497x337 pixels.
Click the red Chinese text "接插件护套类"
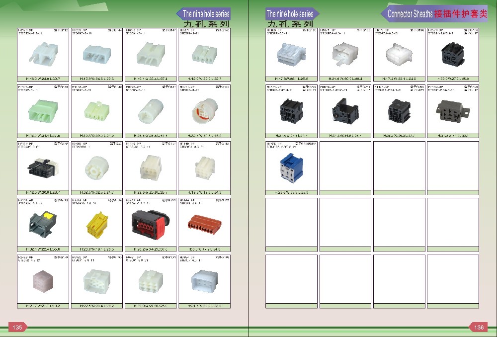[x=461, y=13]
